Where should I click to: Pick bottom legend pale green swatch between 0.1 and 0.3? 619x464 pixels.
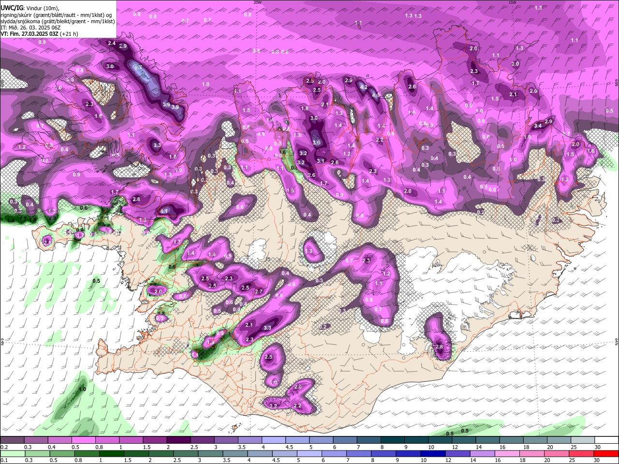click(x=12, y=453)
